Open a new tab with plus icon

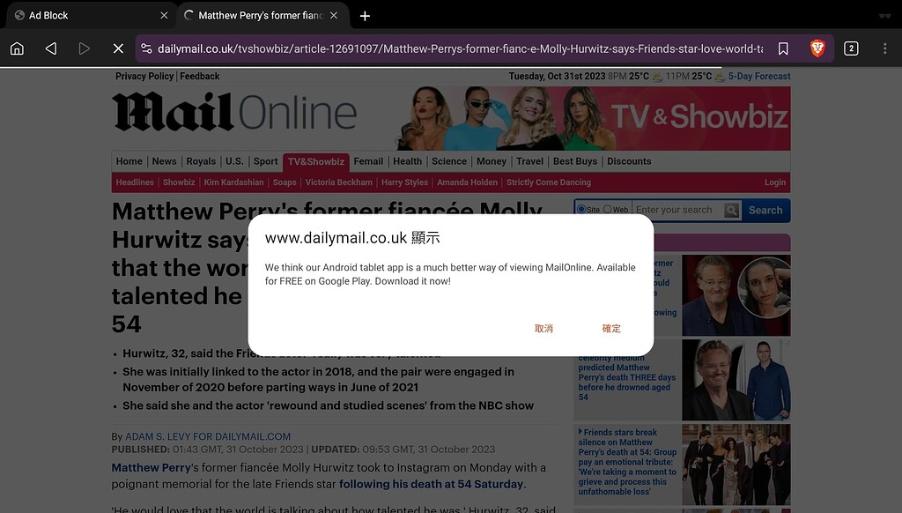coord(365,16)
